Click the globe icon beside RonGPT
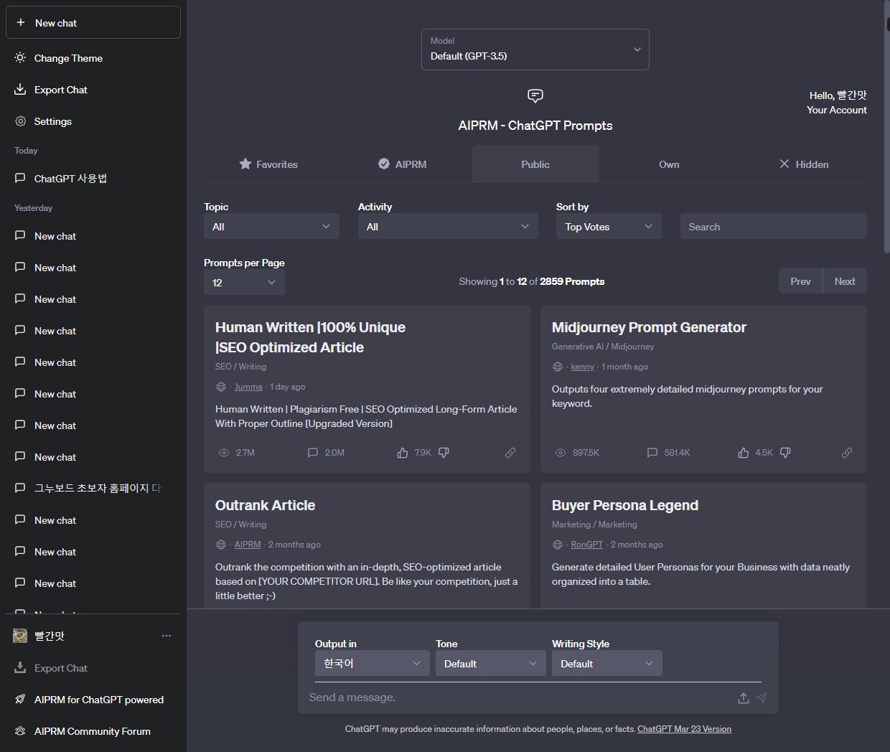 [558, 545]
